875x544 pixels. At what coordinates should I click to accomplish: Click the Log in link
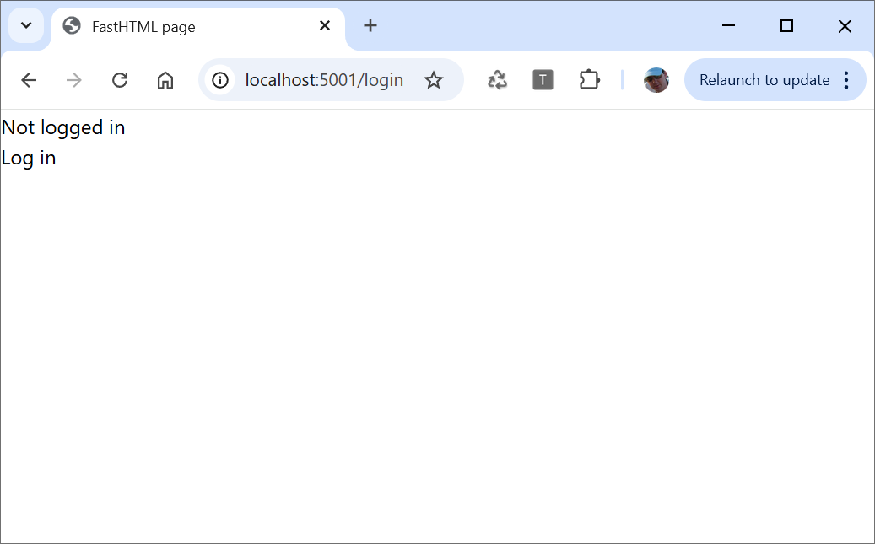tap(29, 158)
